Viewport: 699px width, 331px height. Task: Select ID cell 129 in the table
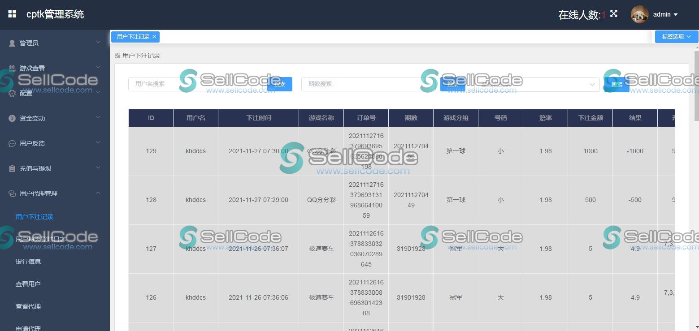point(151,151)
